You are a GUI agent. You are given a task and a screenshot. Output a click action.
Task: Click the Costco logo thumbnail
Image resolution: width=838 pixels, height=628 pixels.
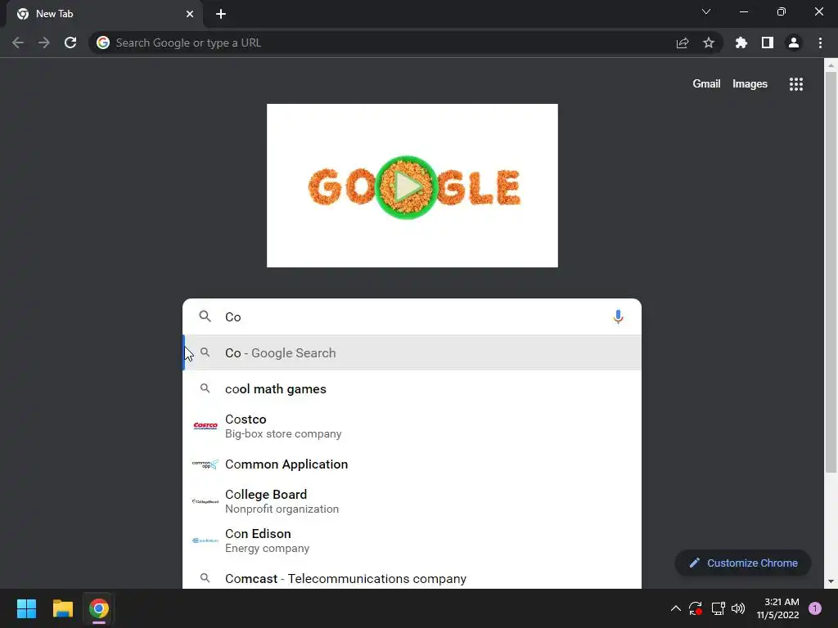point(205,426)
